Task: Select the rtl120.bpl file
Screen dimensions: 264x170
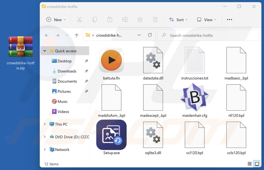Action: point(236,101)
